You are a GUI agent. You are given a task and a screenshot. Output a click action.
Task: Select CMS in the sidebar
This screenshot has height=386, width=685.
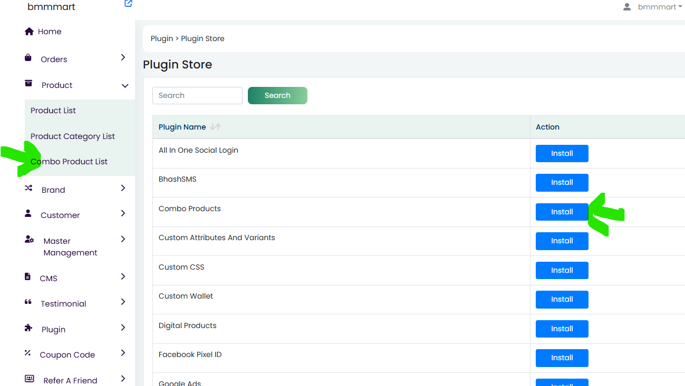pyautogui.click(x=49, y=279)
